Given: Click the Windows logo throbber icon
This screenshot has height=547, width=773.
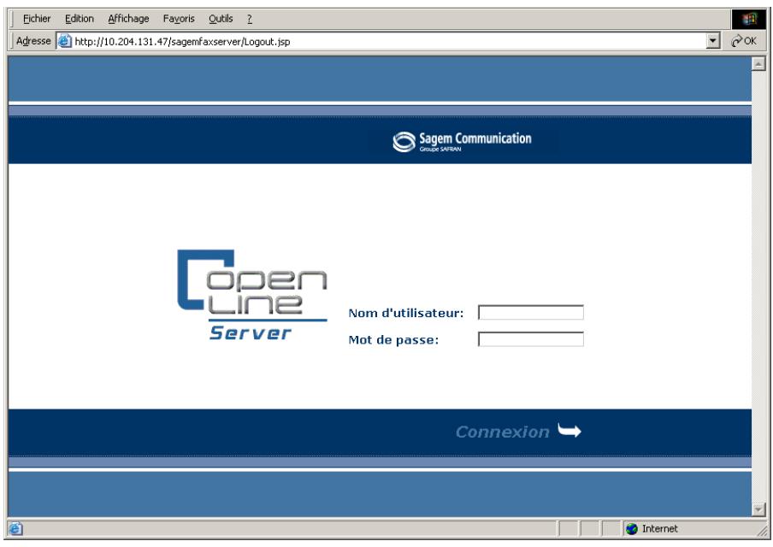Looking at the screenshot, I should (x=749, y=20).
